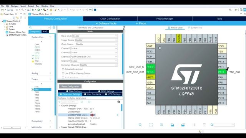Image resolution: width=246 pixels, height=138 pixels.
Task: Click the Parameter Settings vertical scrollbar
Action: pos(121,108)
